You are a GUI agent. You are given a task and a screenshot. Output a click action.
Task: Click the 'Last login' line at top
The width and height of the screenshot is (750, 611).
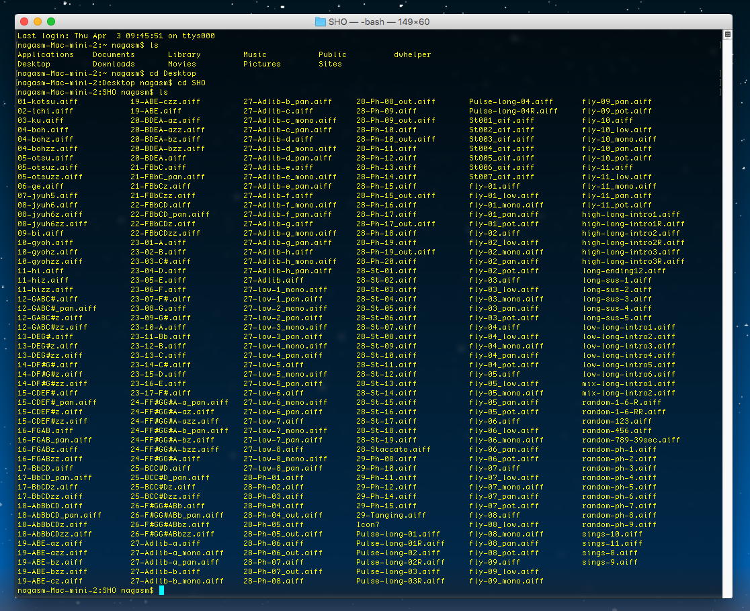[116, 36]
